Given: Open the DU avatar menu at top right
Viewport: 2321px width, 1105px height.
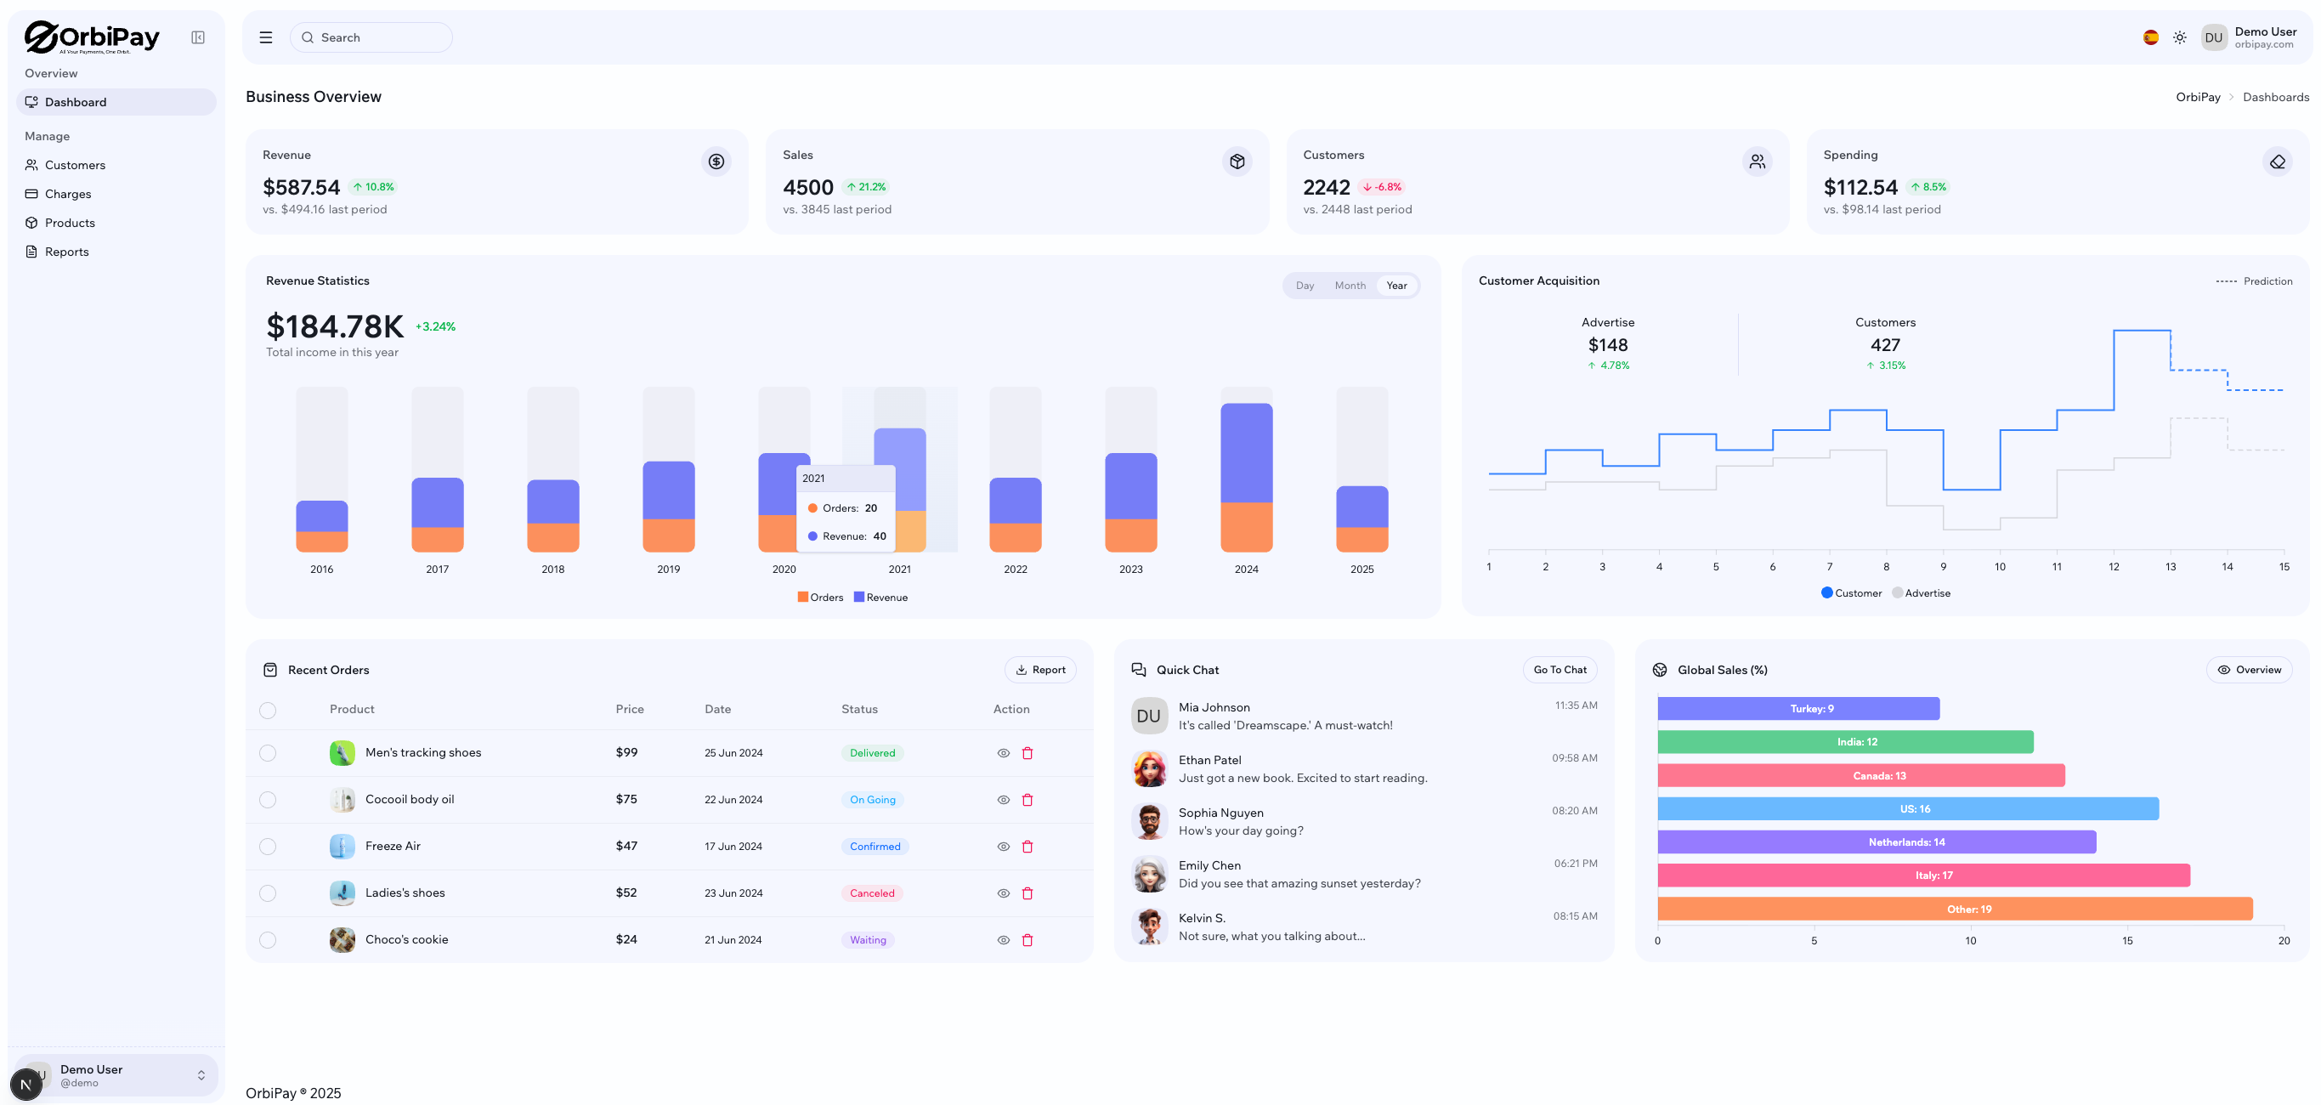Looking at the screenshot, I should [x=2215, y=37].
